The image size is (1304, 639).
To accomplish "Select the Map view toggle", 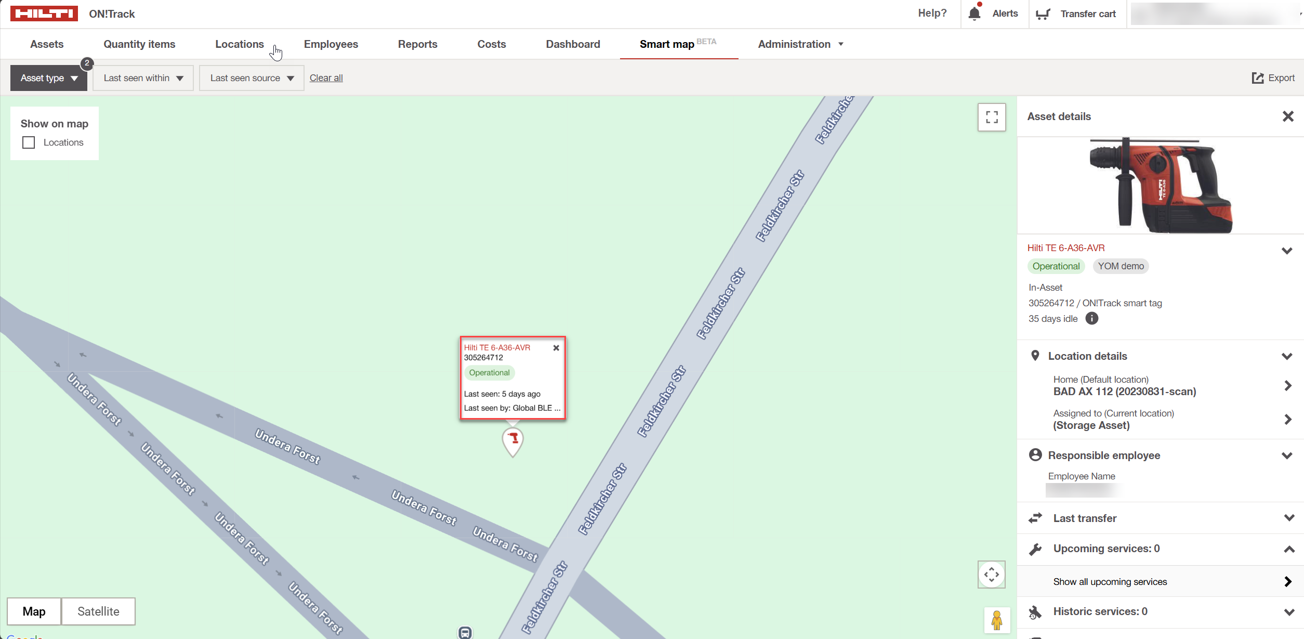I will point(34,611).
